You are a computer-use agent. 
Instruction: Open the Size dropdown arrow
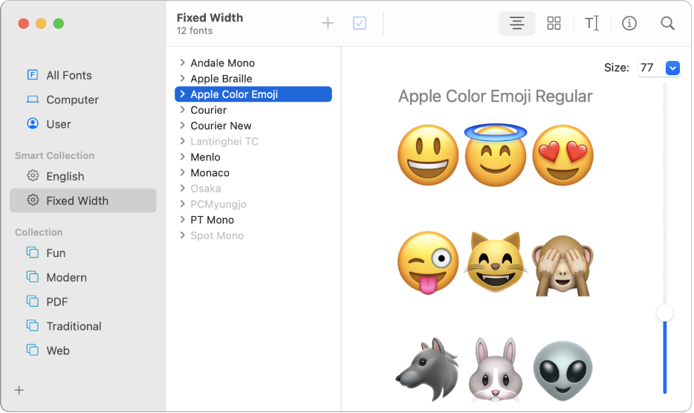click(x=672, y=68)
